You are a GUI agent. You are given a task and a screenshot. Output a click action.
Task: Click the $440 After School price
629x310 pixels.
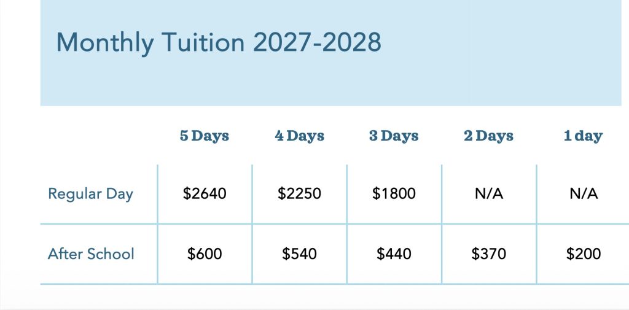pyautogui.click(x=394, y=254)
